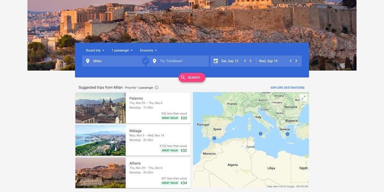Click the €33 Palermo price

[x=184, y=118]
